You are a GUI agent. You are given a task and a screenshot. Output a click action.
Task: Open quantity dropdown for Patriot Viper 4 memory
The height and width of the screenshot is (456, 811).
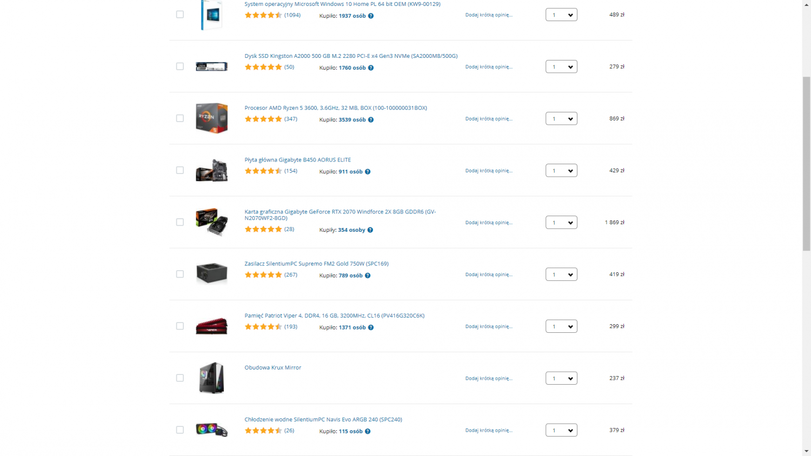coord(561,326)
